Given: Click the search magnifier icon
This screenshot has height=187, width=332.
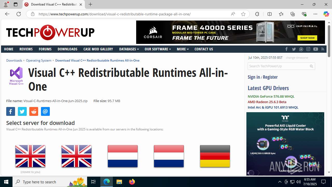Looking at the screenshot, I should pyautogui.click(x=312, y=66).
